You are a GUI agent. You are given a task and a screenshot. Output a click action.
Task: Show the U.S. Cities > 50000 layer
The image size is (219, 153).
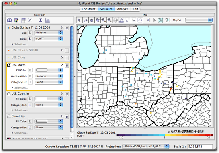click(67, 51)
